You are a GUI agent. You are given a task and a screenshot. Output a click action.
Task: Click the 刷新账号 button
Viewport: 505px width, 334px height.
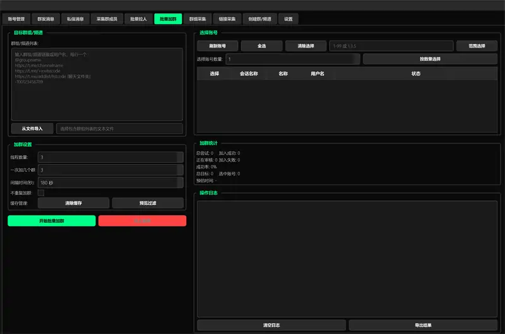pos(217,46)
